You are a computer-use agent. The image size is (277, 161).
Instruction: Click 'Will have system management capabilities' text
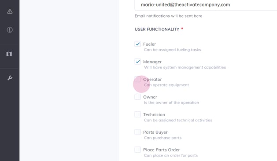coord(185,67)
